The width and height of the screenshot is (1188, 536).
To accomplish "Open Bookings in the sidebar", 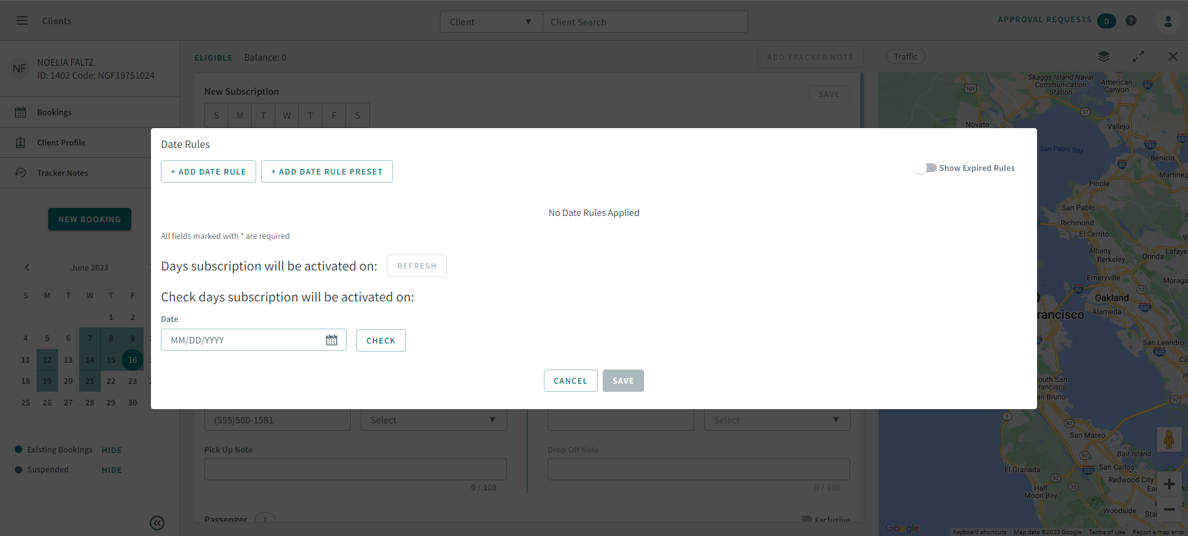I will pos(54,112).
